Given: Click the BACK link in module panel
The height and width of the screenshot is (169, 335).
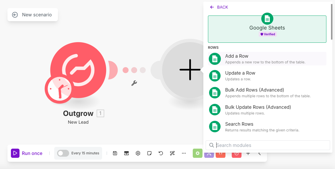Looking at the screenshot, I should tap(219, 7).
